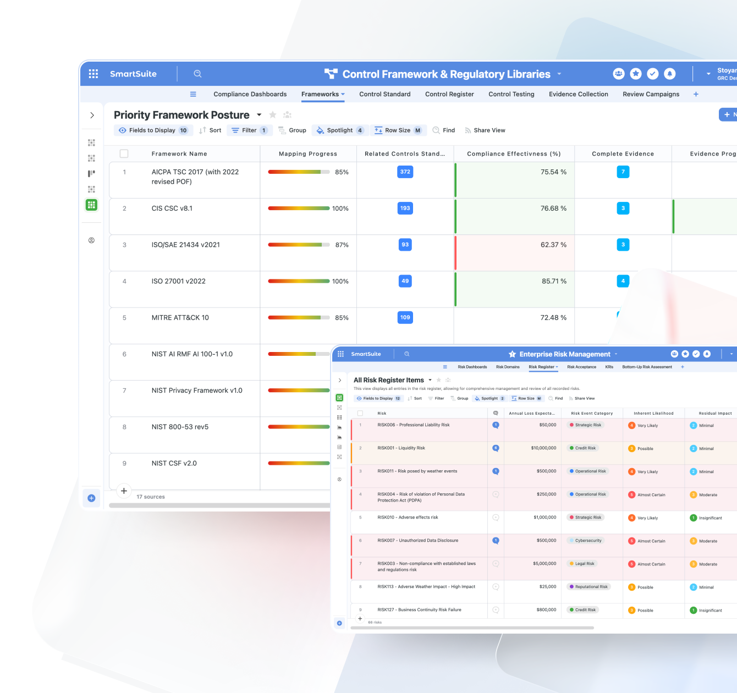Open notifications bell in Control Framework header
This screenshot has height=693, width=737.
click(x=670, y=74)
